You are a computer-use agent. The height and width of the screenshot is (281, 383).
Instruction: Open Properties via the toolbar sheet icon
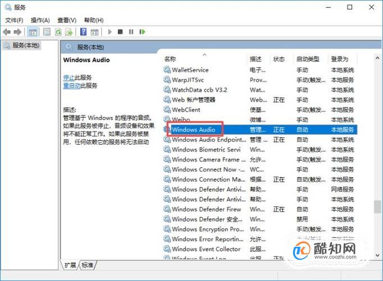(x=47, y=32)
